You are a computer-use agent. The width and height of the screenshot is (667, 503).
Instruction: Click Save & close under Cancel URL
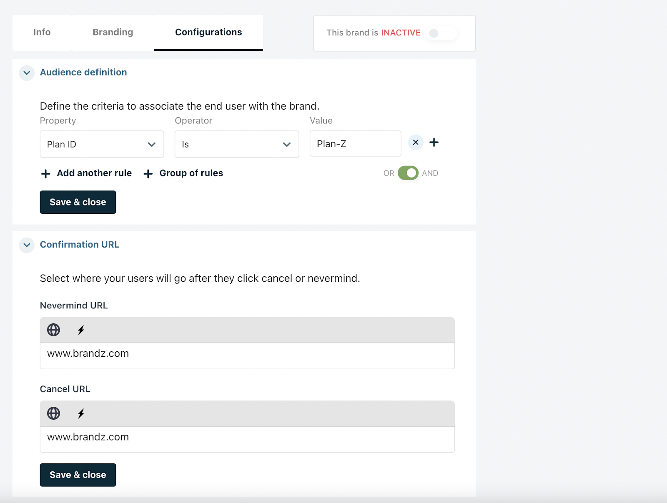tap(78, 475)
